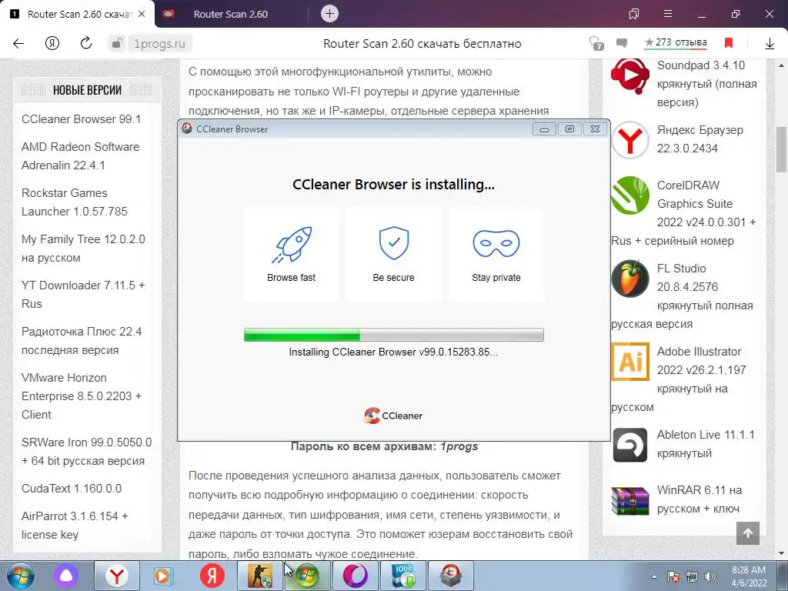Click the Adobe Illustrator Ai icon
The height and width of the screenshot is (591, 788).
tap(630, 362)
